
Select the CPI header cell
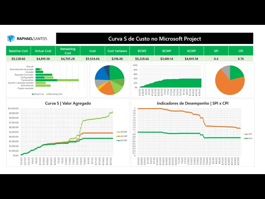point(241,51)
